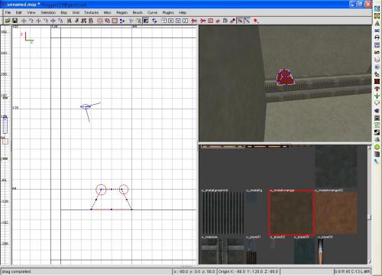
Task: Select the u_pipe04 texture thumbnail
Action: (x=321, y=252)
